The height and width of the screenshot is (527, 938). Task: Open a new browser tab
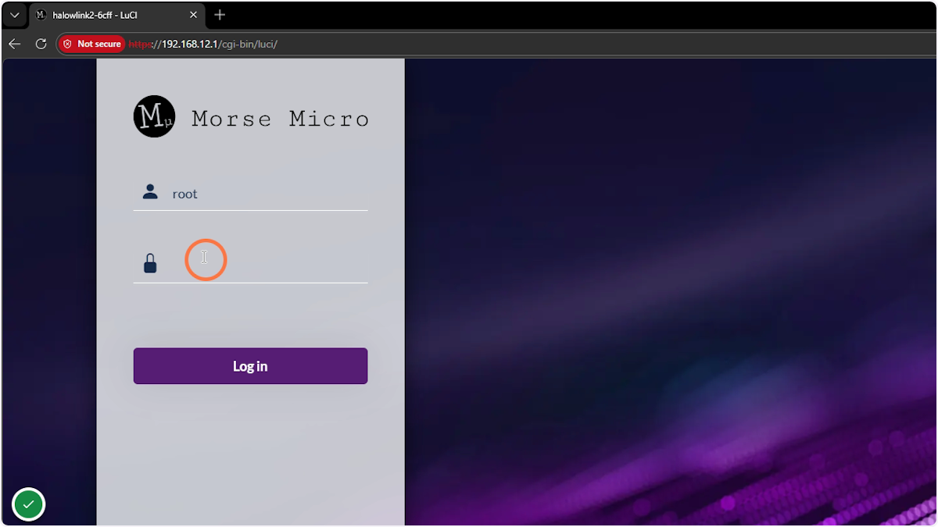click(x=220, y=15)
